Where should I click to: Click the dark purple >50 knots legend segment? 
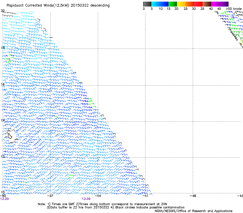coord(228,4)
